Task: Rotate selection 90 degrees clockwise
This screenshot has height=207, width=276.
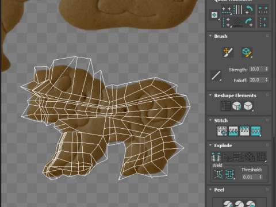Action: (249, 22)
